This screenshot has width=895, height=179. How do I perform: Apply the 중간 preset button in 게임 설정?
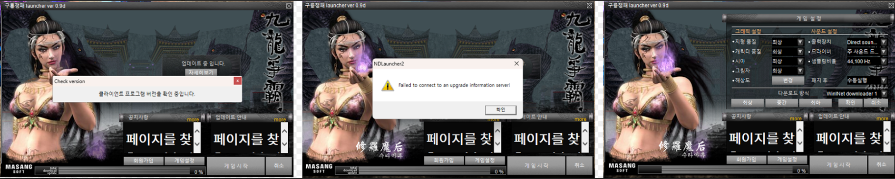pyautogui.click(x=781, y=103)
